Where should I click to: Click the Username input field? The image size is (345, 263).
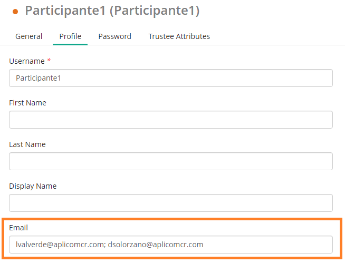tap(170, 78)
